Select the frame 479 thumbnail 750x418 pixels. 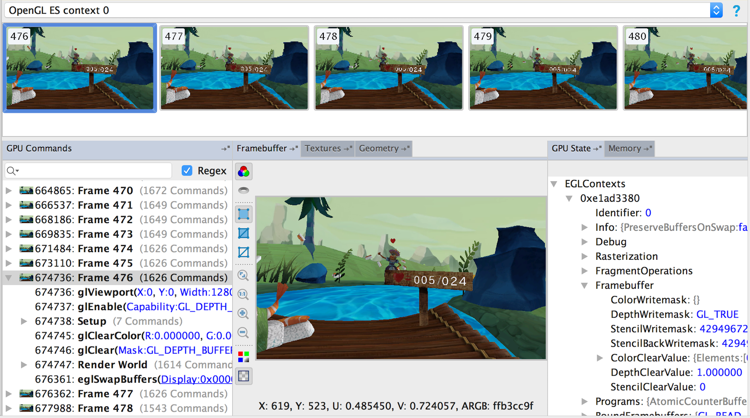(543, 68)
